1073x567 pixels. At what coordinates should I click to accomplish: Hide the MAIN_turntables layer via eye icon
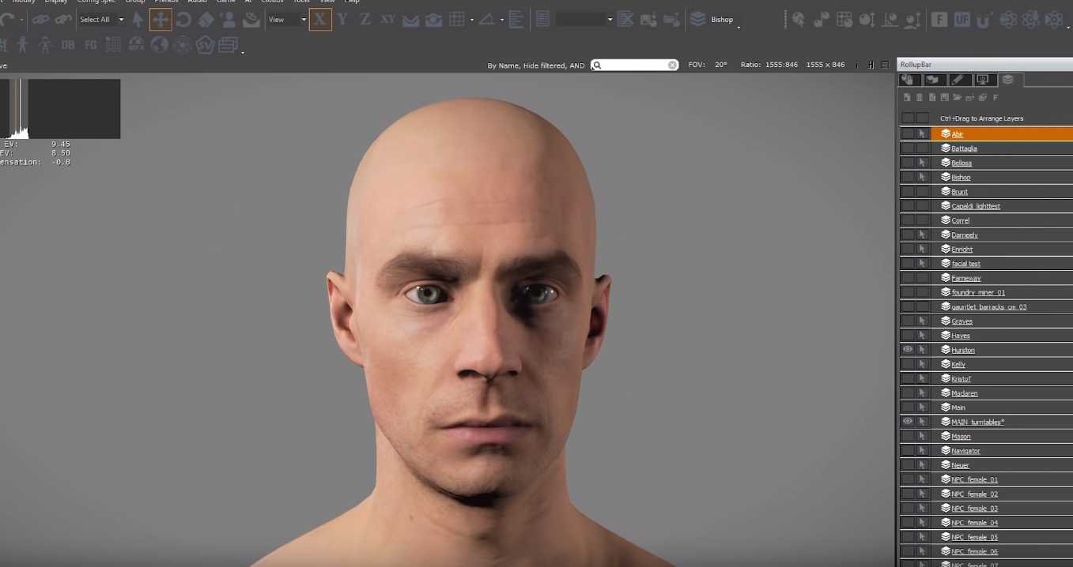(908, 421)
